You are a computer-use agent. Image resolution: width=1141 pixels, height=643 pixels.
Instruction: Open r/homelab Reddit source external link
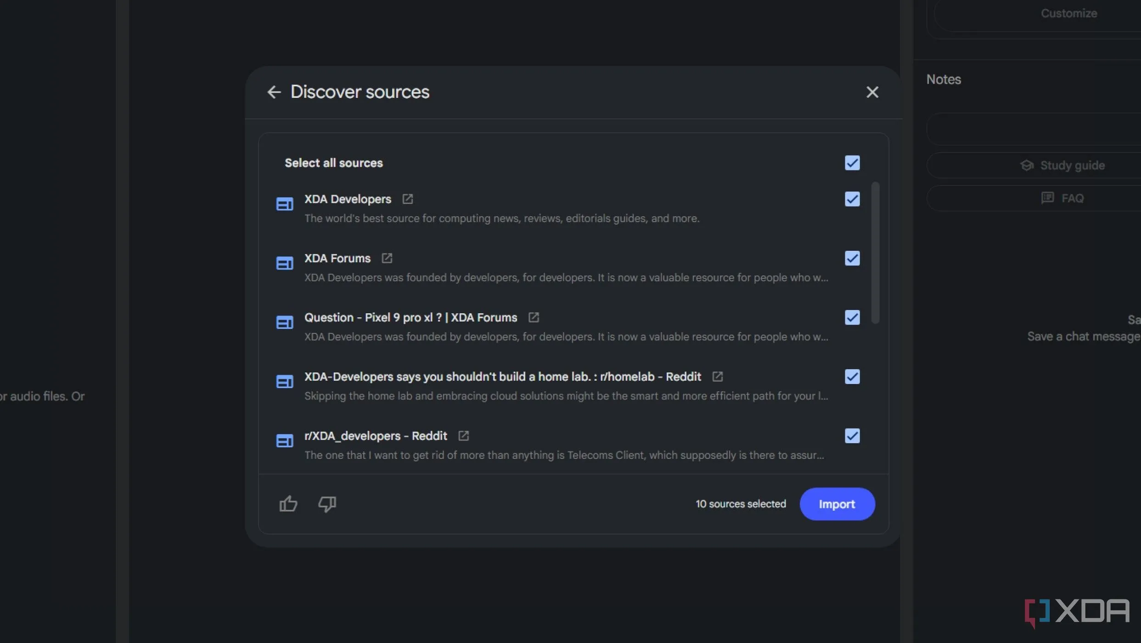pos(717,377)
